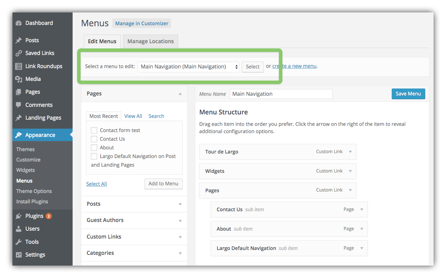The image size is (446, 278).
Task: Expand Pages custom link item options
Action: 350,190
